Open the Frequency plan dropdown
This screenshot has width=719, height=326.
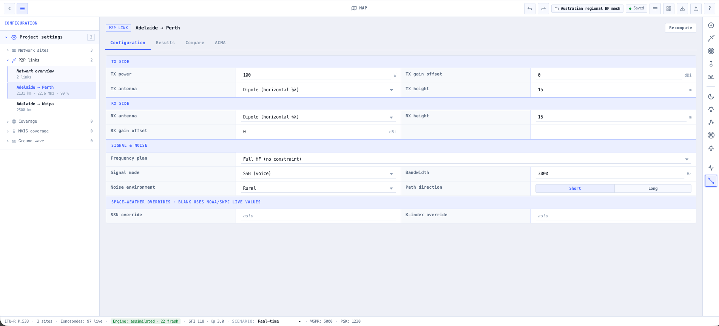466,159
